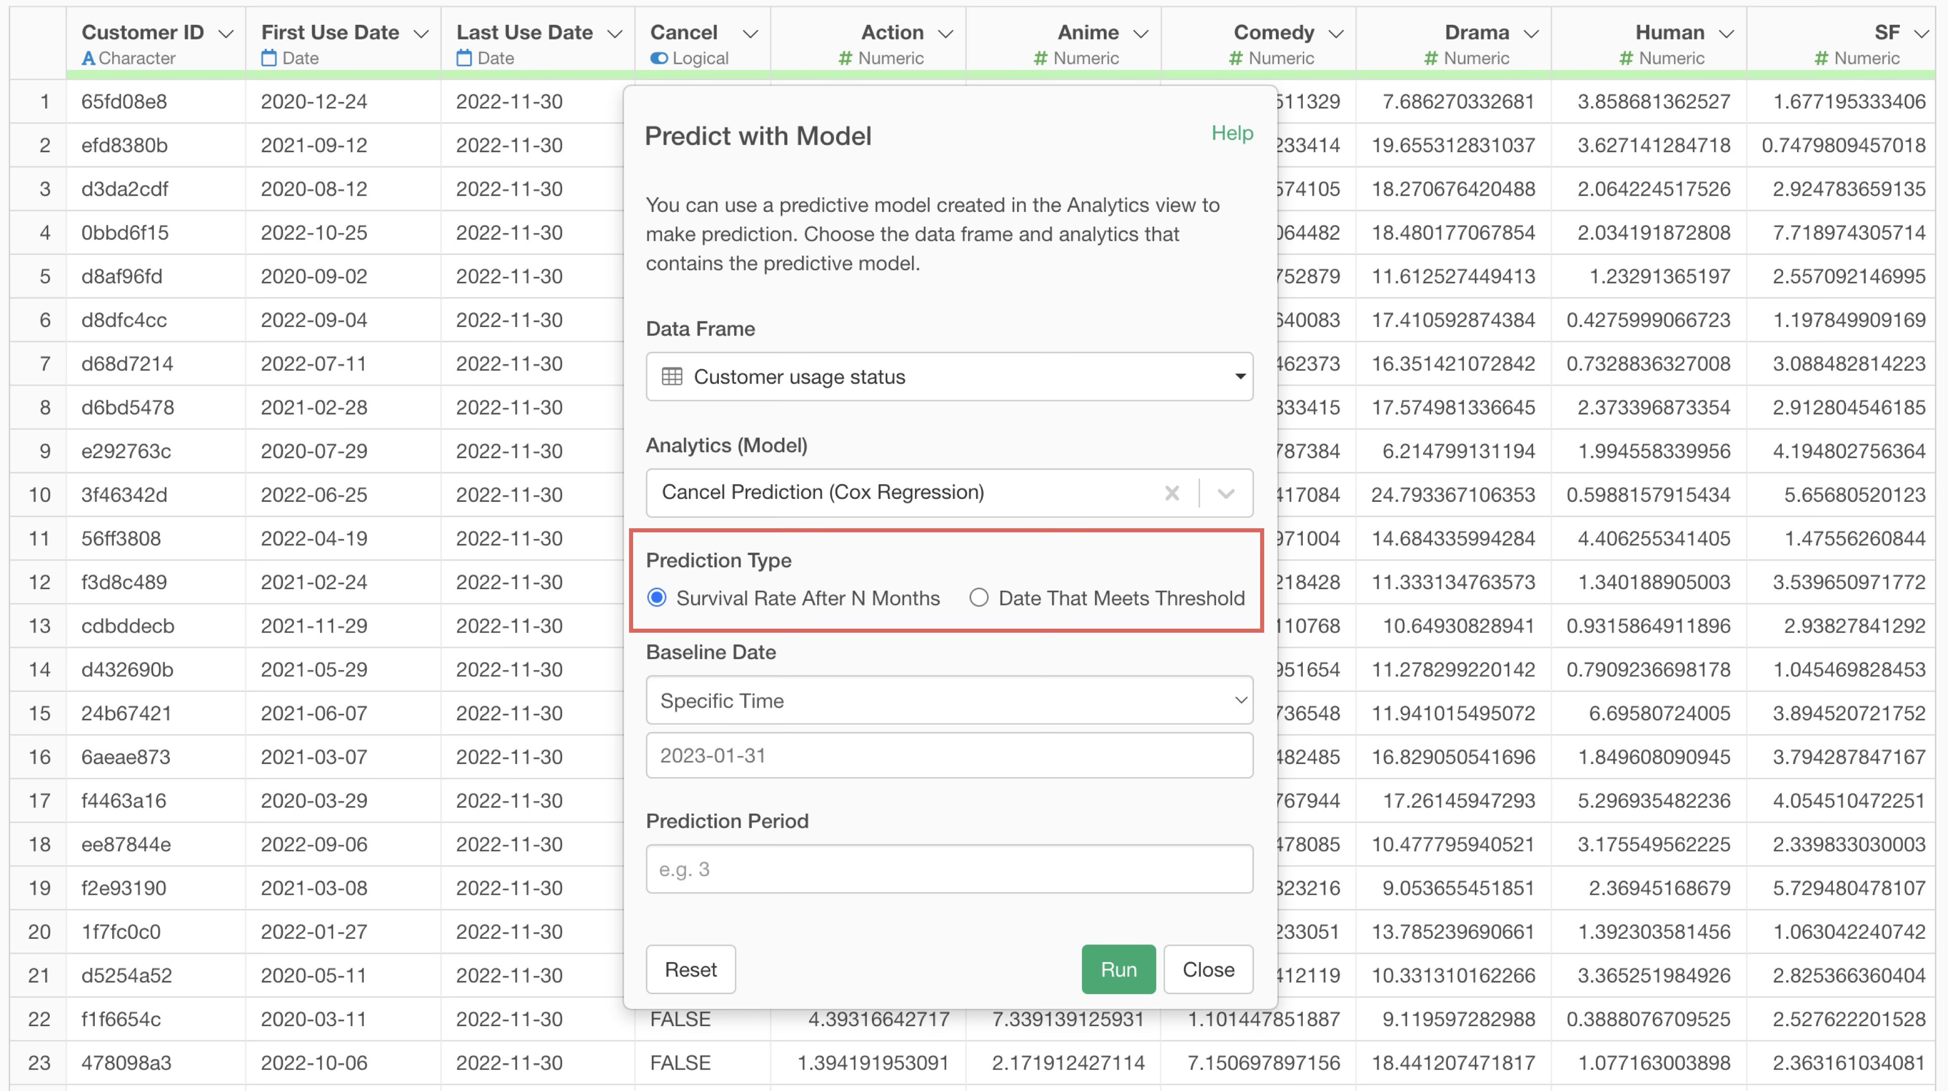Click the calendar icon under Last Use Date

(464, 58)
